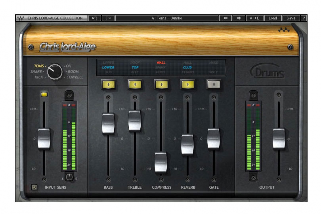
Task: Click the BITE treble mode label
Action: point(135,72)
